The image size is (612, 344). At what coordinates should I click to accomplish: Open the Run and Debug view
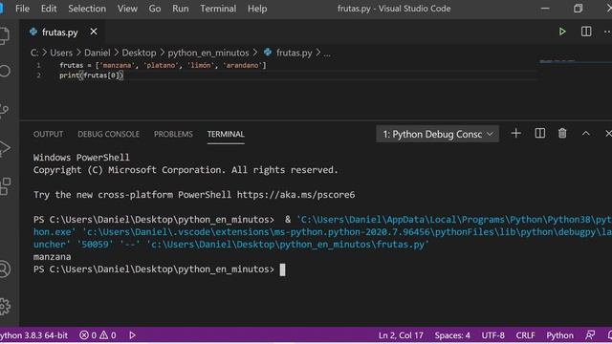5,148
